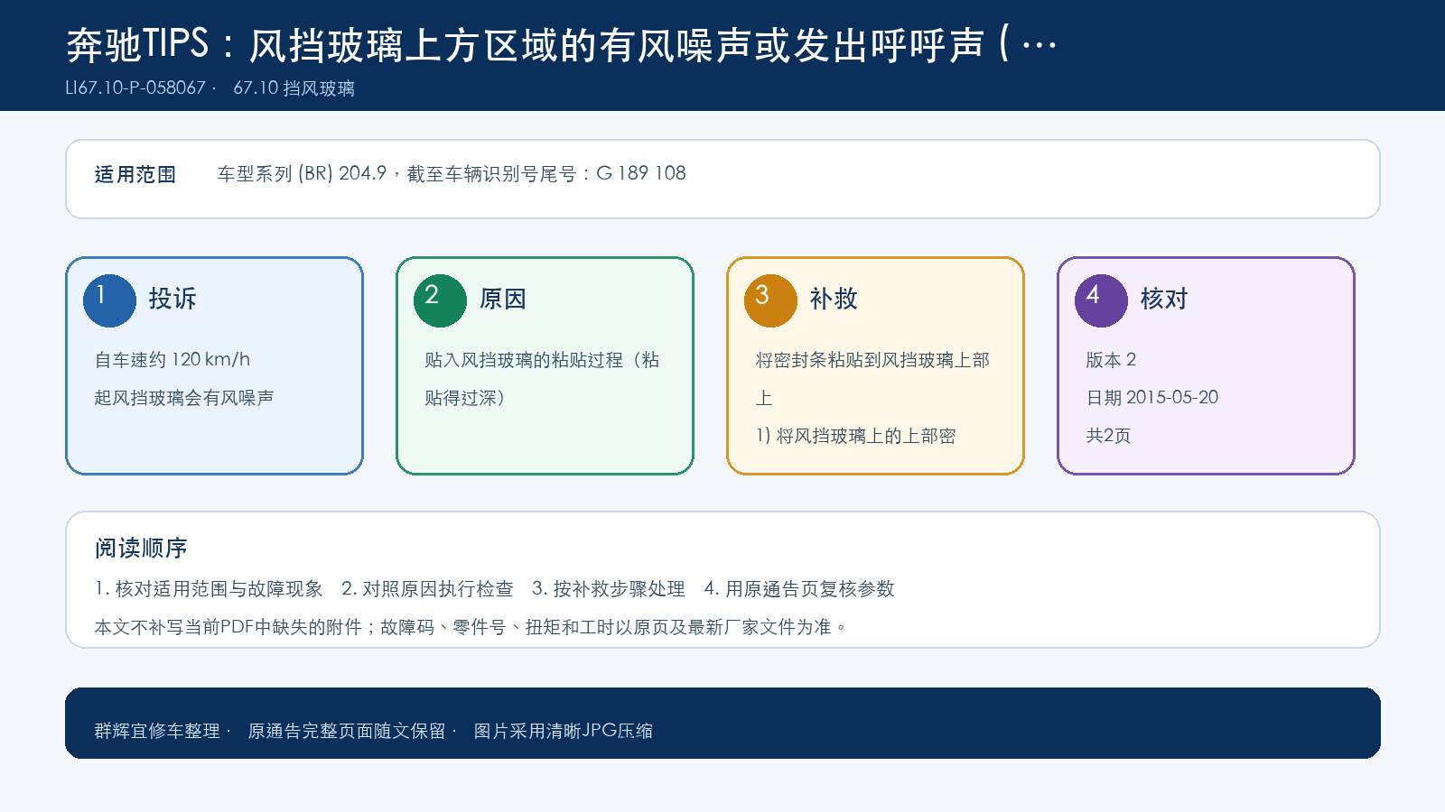Click the line 1) 将风挡玻璃上的上部密
The height and width of the screenshot is (812, 1445).
(856, 435)
